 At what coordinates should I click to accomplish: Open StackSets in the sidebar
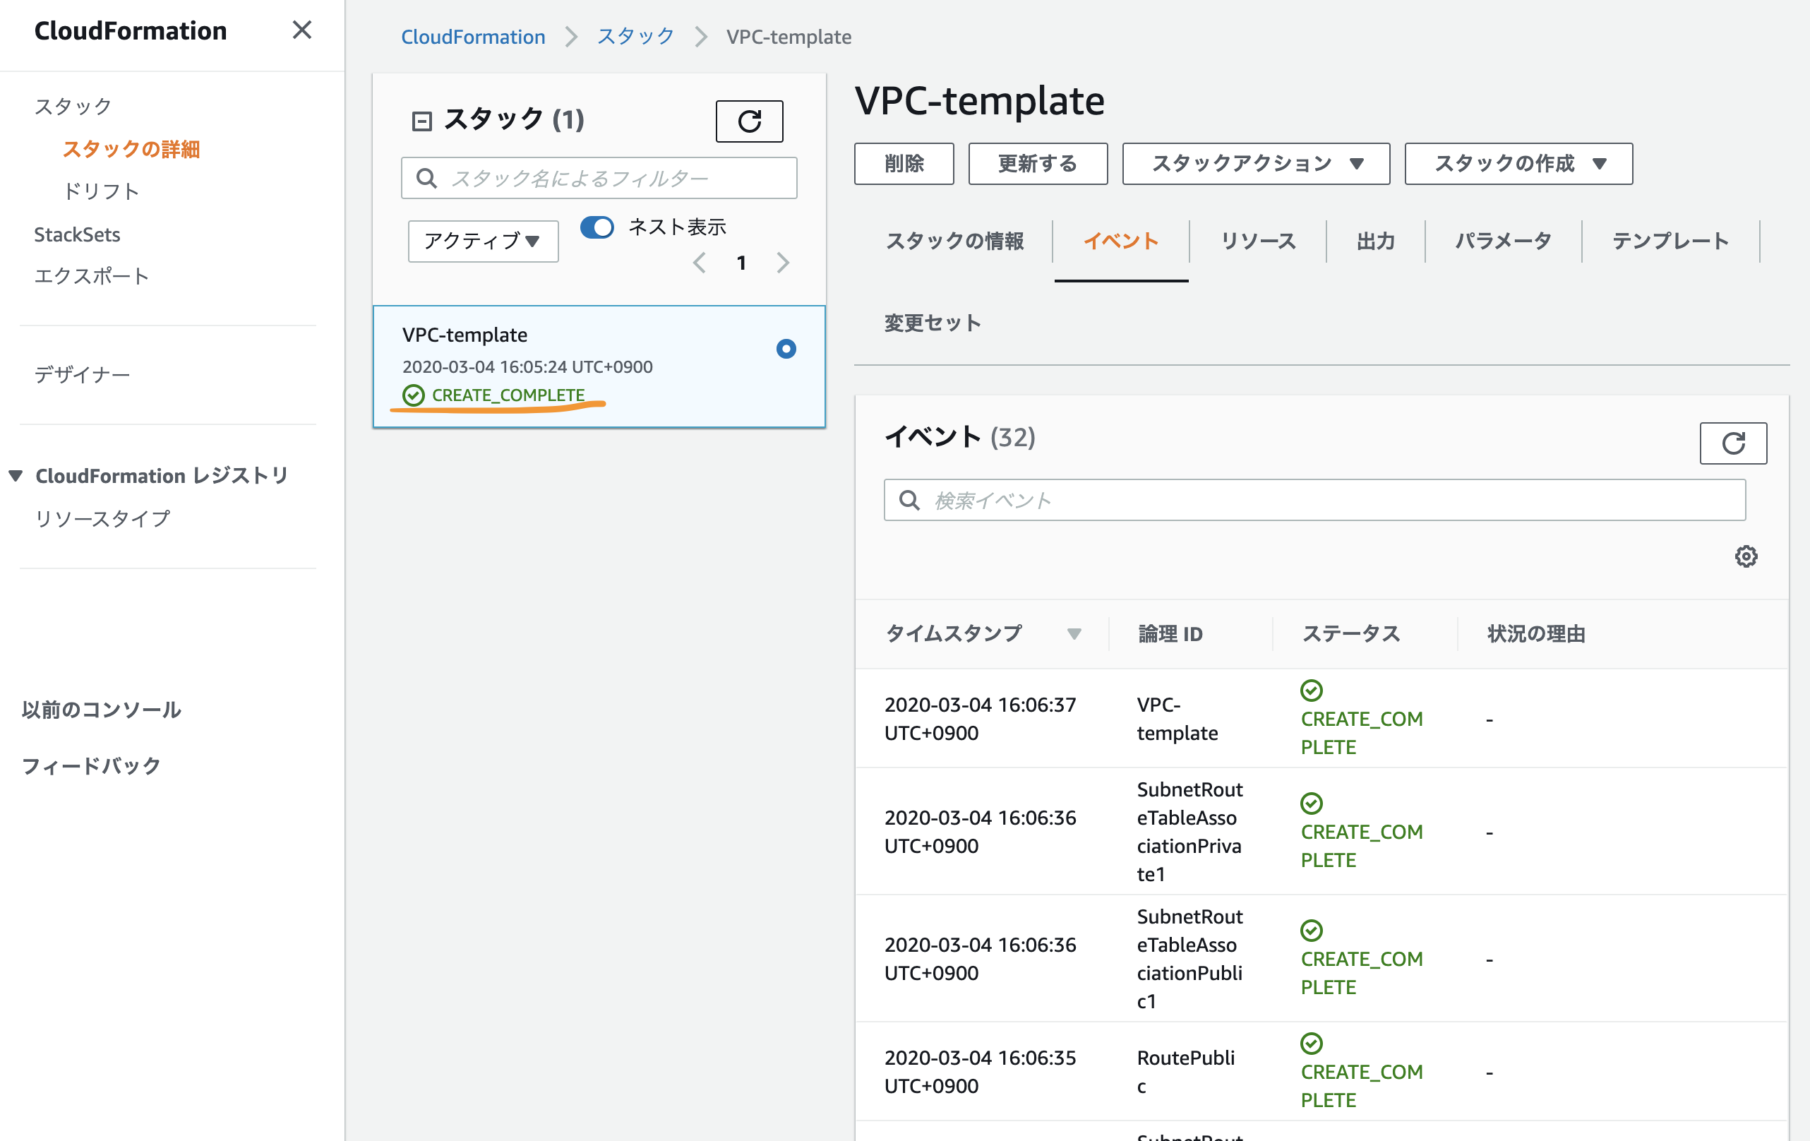coord(77,234)
